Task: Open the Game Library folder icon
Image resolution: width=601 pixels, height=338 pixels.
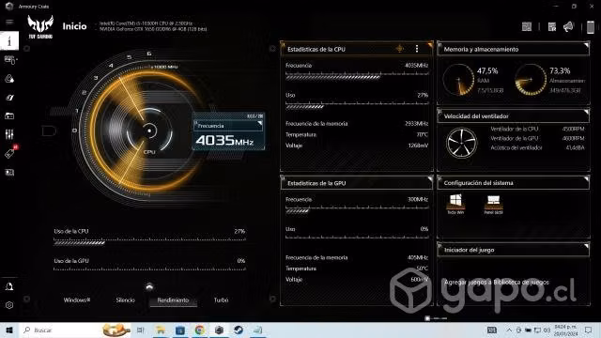Action: [x=9, y=115]
